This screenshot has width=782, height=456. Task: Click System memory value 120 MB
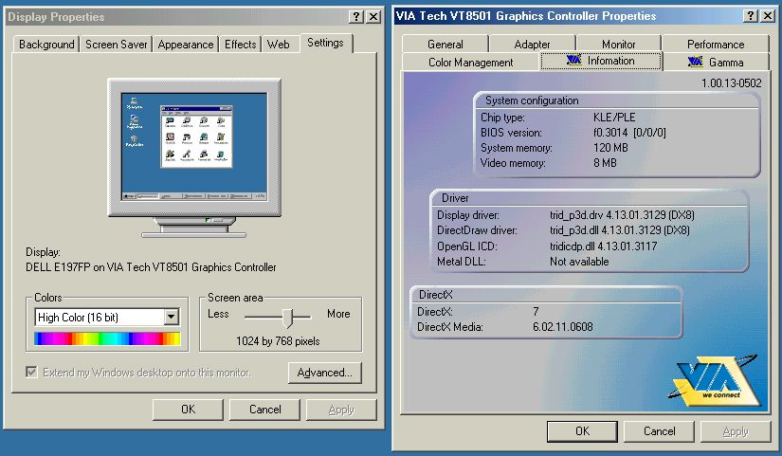tap(610, 148)
